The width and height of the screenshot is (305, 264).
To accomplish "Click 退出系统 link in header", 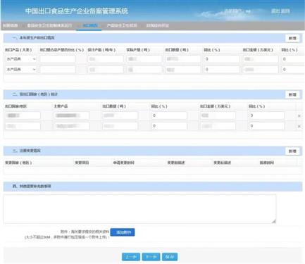I will pyautogui.click(x=280, y=11).
